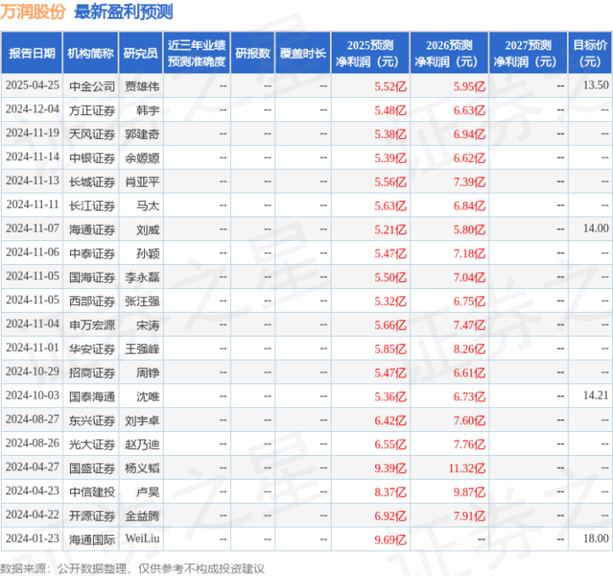Click the 数据来源 disclaimer footer text

click(132, 568)
